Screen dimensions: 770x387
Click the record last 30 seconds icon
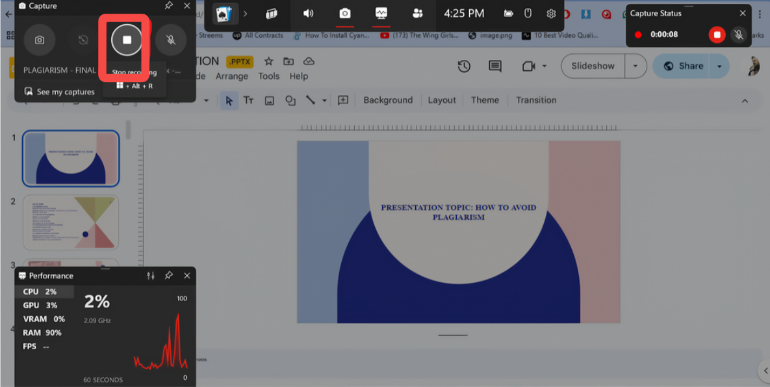click(83, 40)
